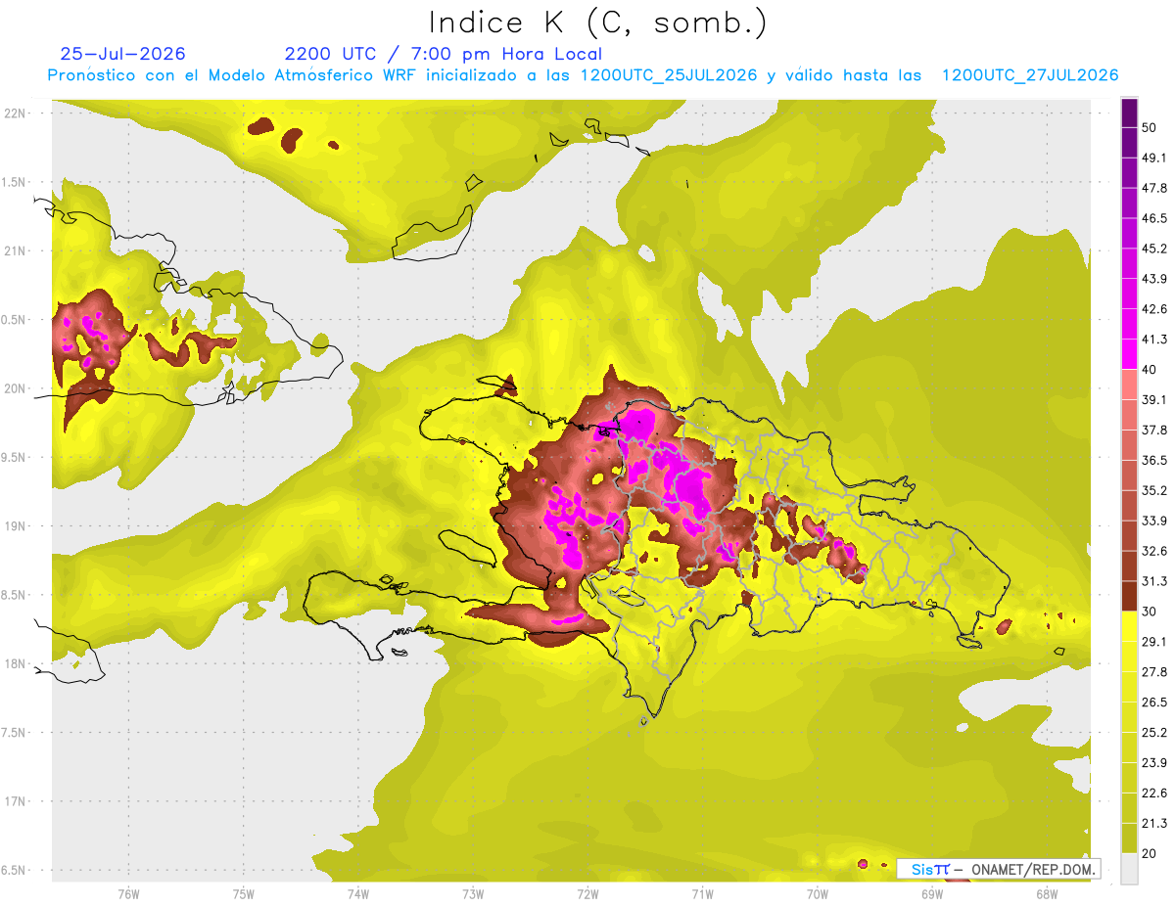
Task: Click the longitude label "70W"
Action: click(818, 894)
